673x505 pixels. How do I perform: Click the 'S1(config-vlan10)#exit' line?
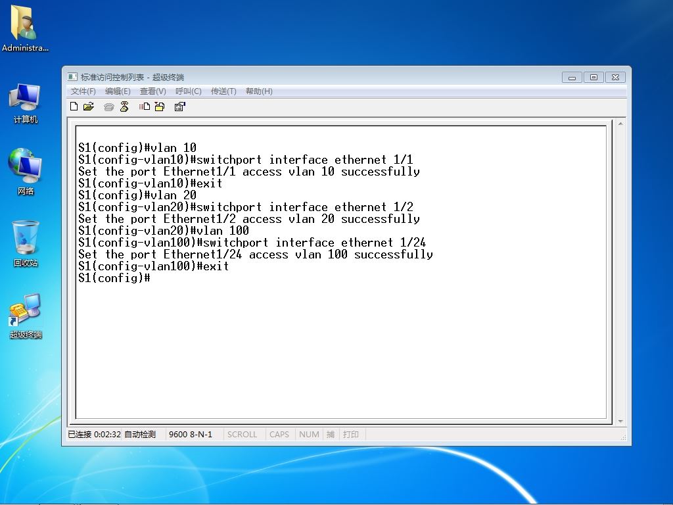(151, 183)
